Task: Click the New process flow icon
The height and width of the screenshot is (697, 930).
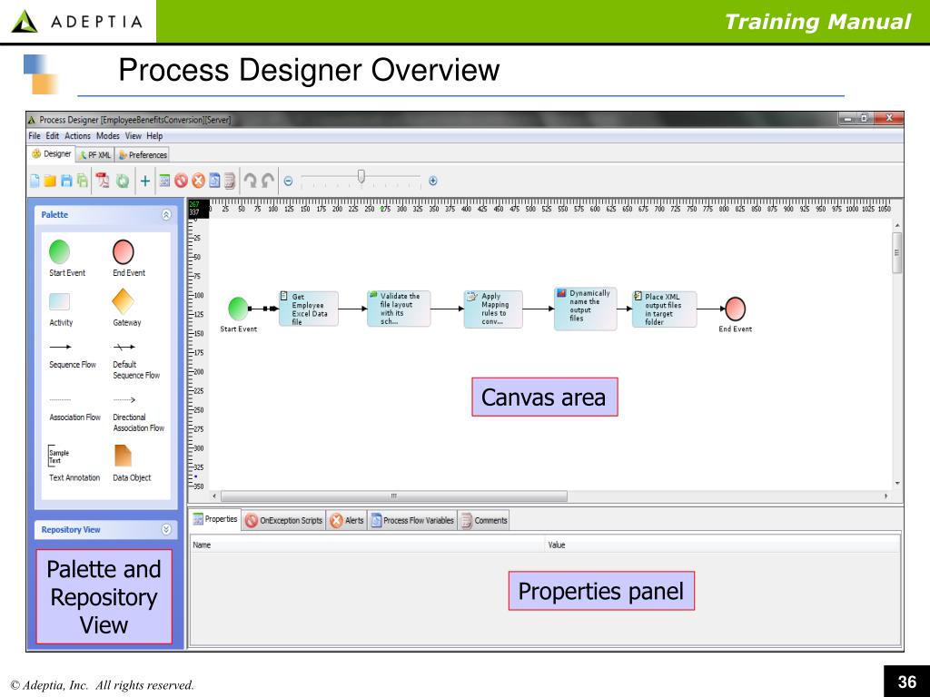Action: tap(35, 181)
